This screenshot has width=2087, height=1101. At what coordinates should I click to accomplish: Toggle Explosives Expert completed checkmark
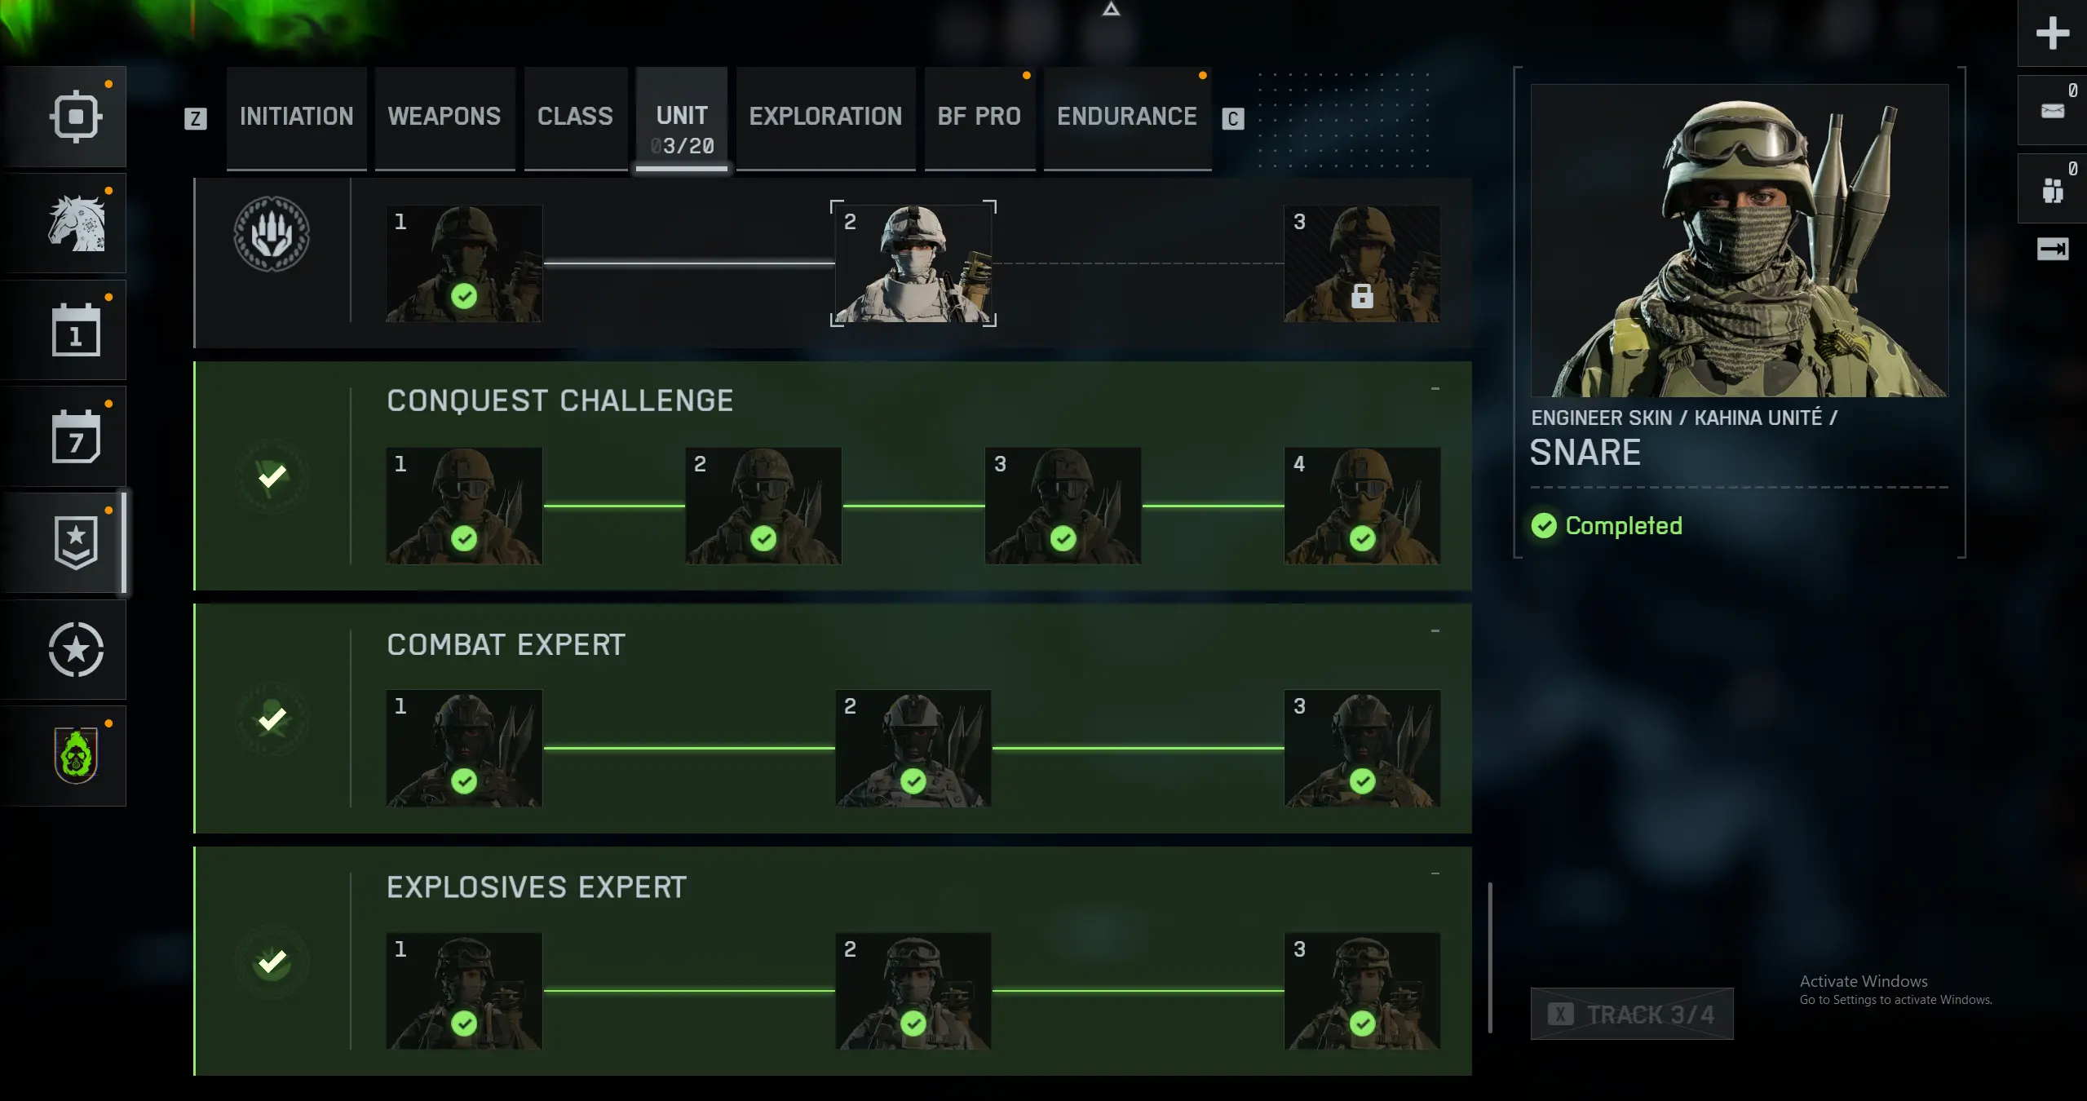pyautogui.click(x=272, y=962)
